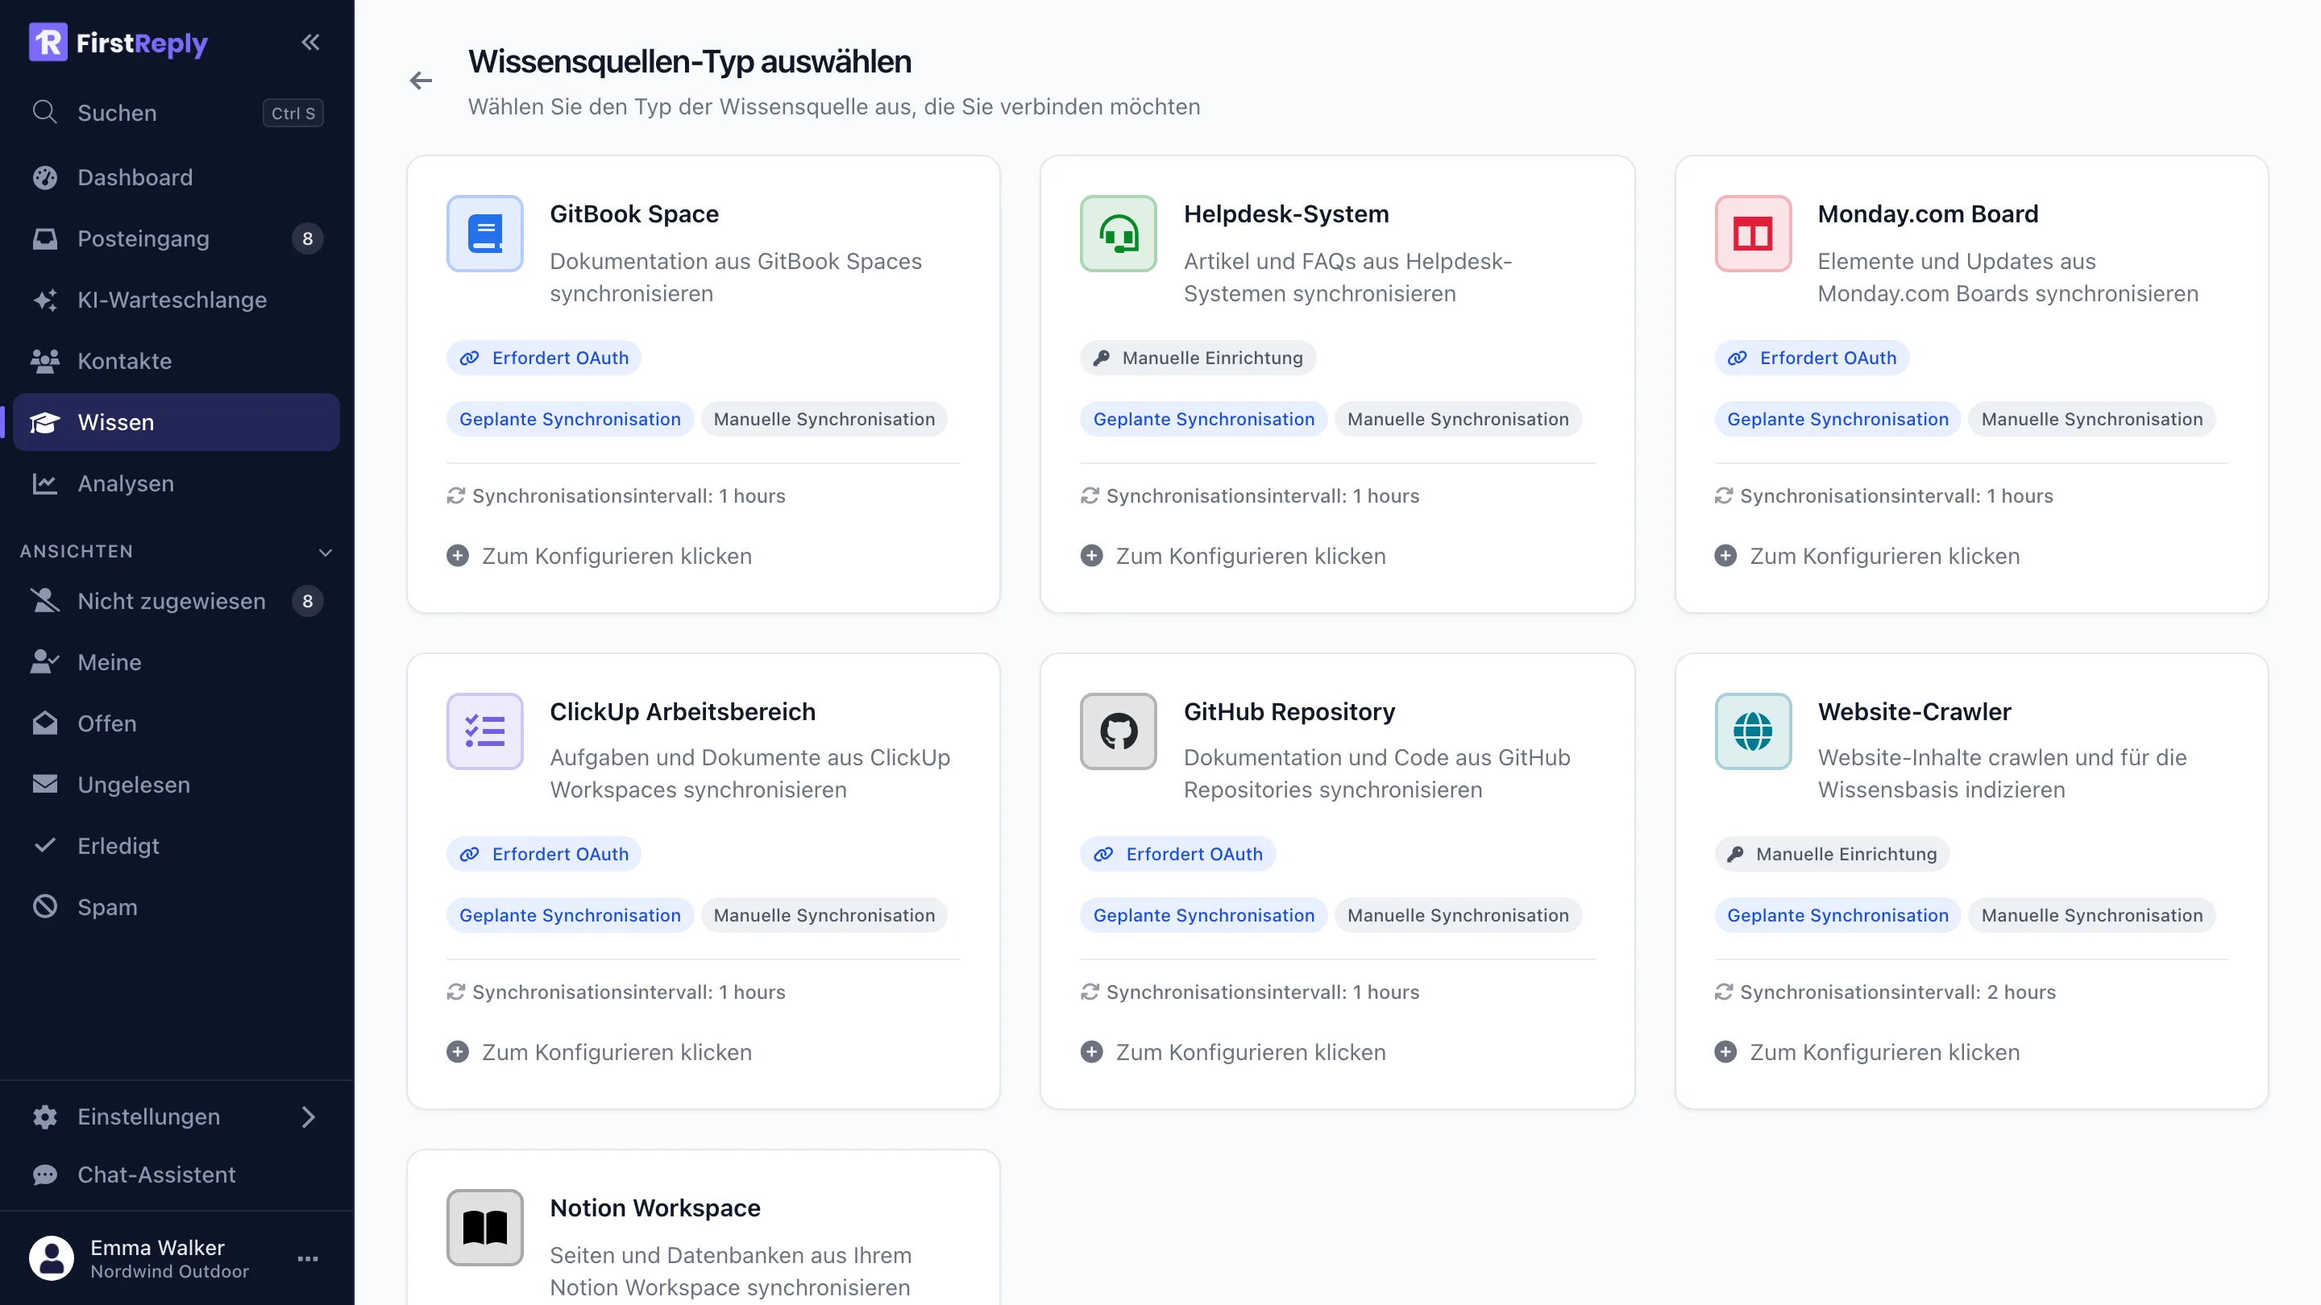Click Erfordert OAuth badge in GitHub Repository card
Viewport: 2321px width, 1305px height.
tap(1177, 854)
